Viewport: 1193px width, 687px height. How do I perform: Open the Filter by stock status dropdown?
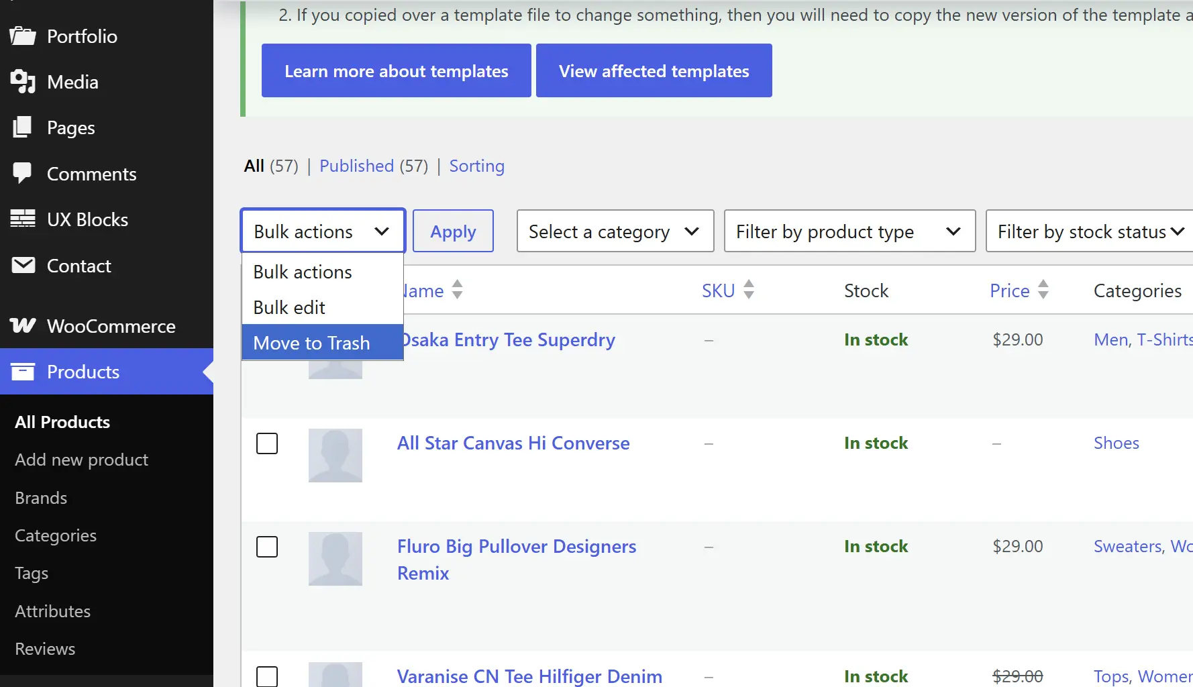(1089, 231)
